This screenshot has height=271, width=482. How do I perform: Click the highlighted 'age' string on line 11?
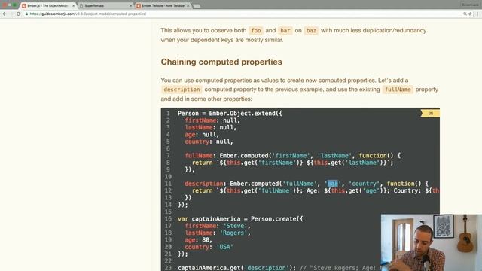point(333,184)
